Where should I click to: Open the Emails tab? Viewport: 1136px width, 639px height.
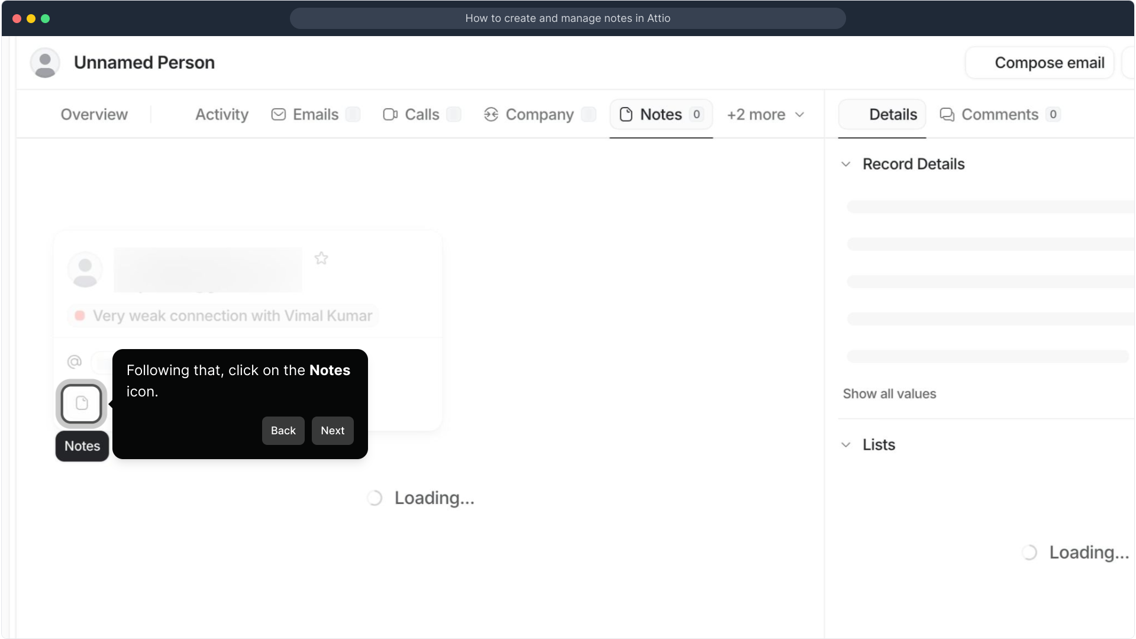click(315, 114)
